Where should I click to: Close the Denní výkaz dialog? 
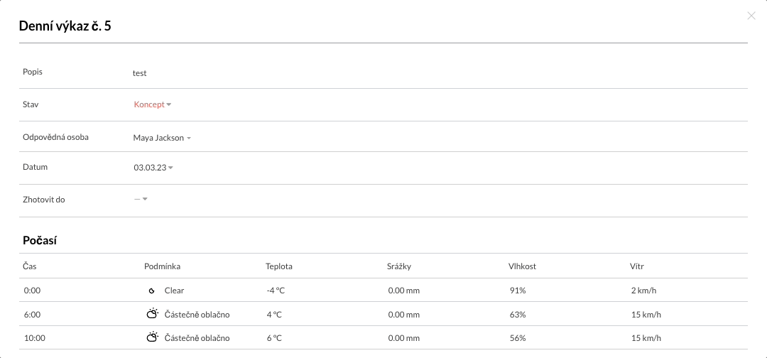(751, 16)
